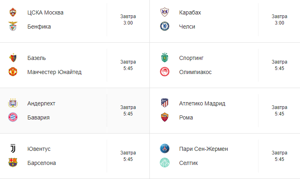Image resolution: width=300 pixels, height=179 pixels.
Task: Click the Roma club crest
Action: point(164,117)
